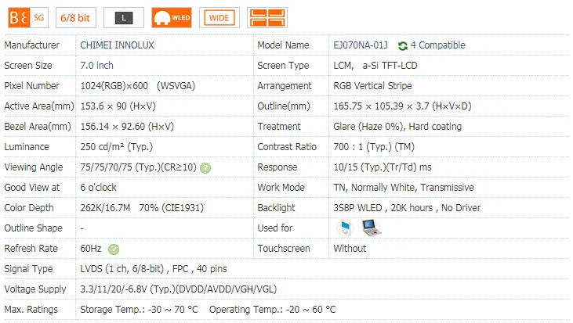Viewport: 573px width, 323px height.
Task: Click the 'Signal Type' row label
Action: coord(28,269)
